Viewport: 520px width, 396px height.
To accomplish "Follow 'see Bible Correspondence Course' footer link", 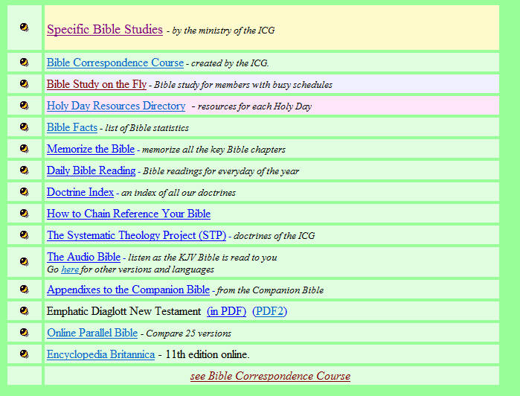I will [x=270, y=376].
